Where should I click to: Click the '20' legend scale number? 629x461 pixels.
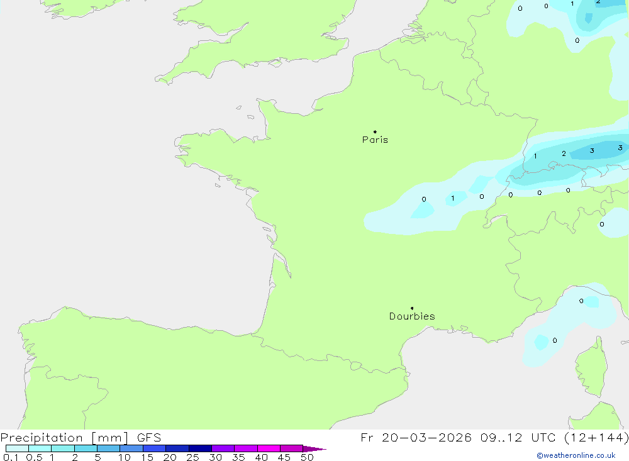point(170,457)
